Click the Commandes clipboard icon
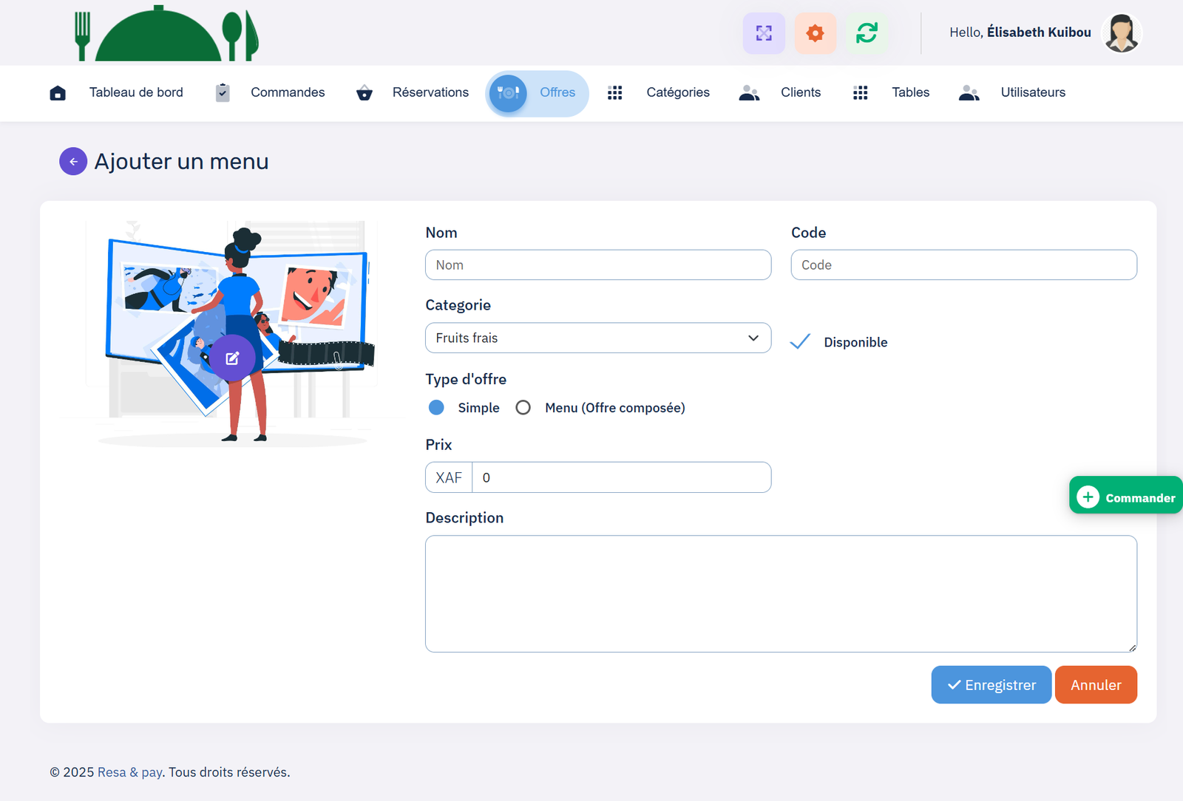The width and height of the screenshot is (1183, 801). coord(223,93)
